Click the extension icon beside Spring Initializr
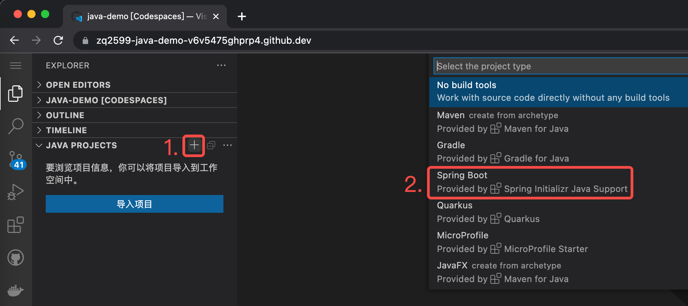Image resolution: width=688 pixels, height=306 pixels. (496, 188)
